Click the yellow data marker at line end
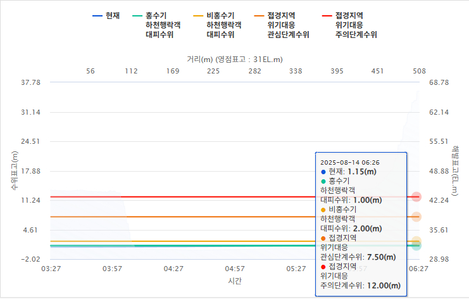Screen dimensions: 469x299 click(416, 241)
